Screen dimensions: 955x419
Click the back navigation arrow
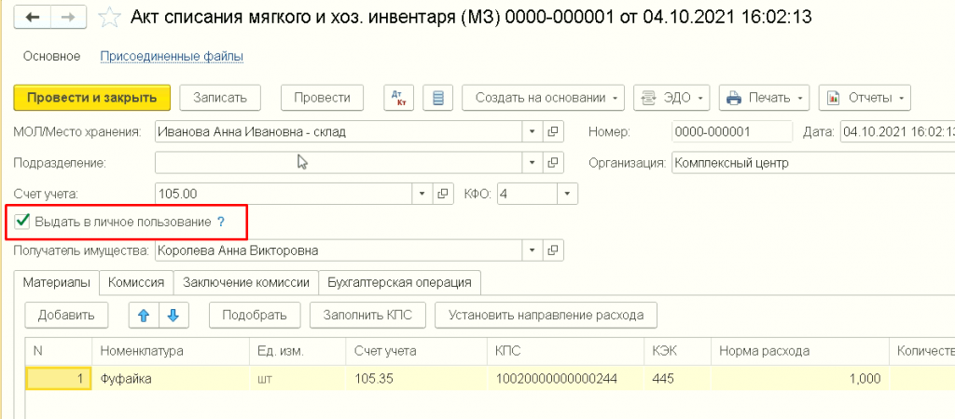click(x=34, y=18)
